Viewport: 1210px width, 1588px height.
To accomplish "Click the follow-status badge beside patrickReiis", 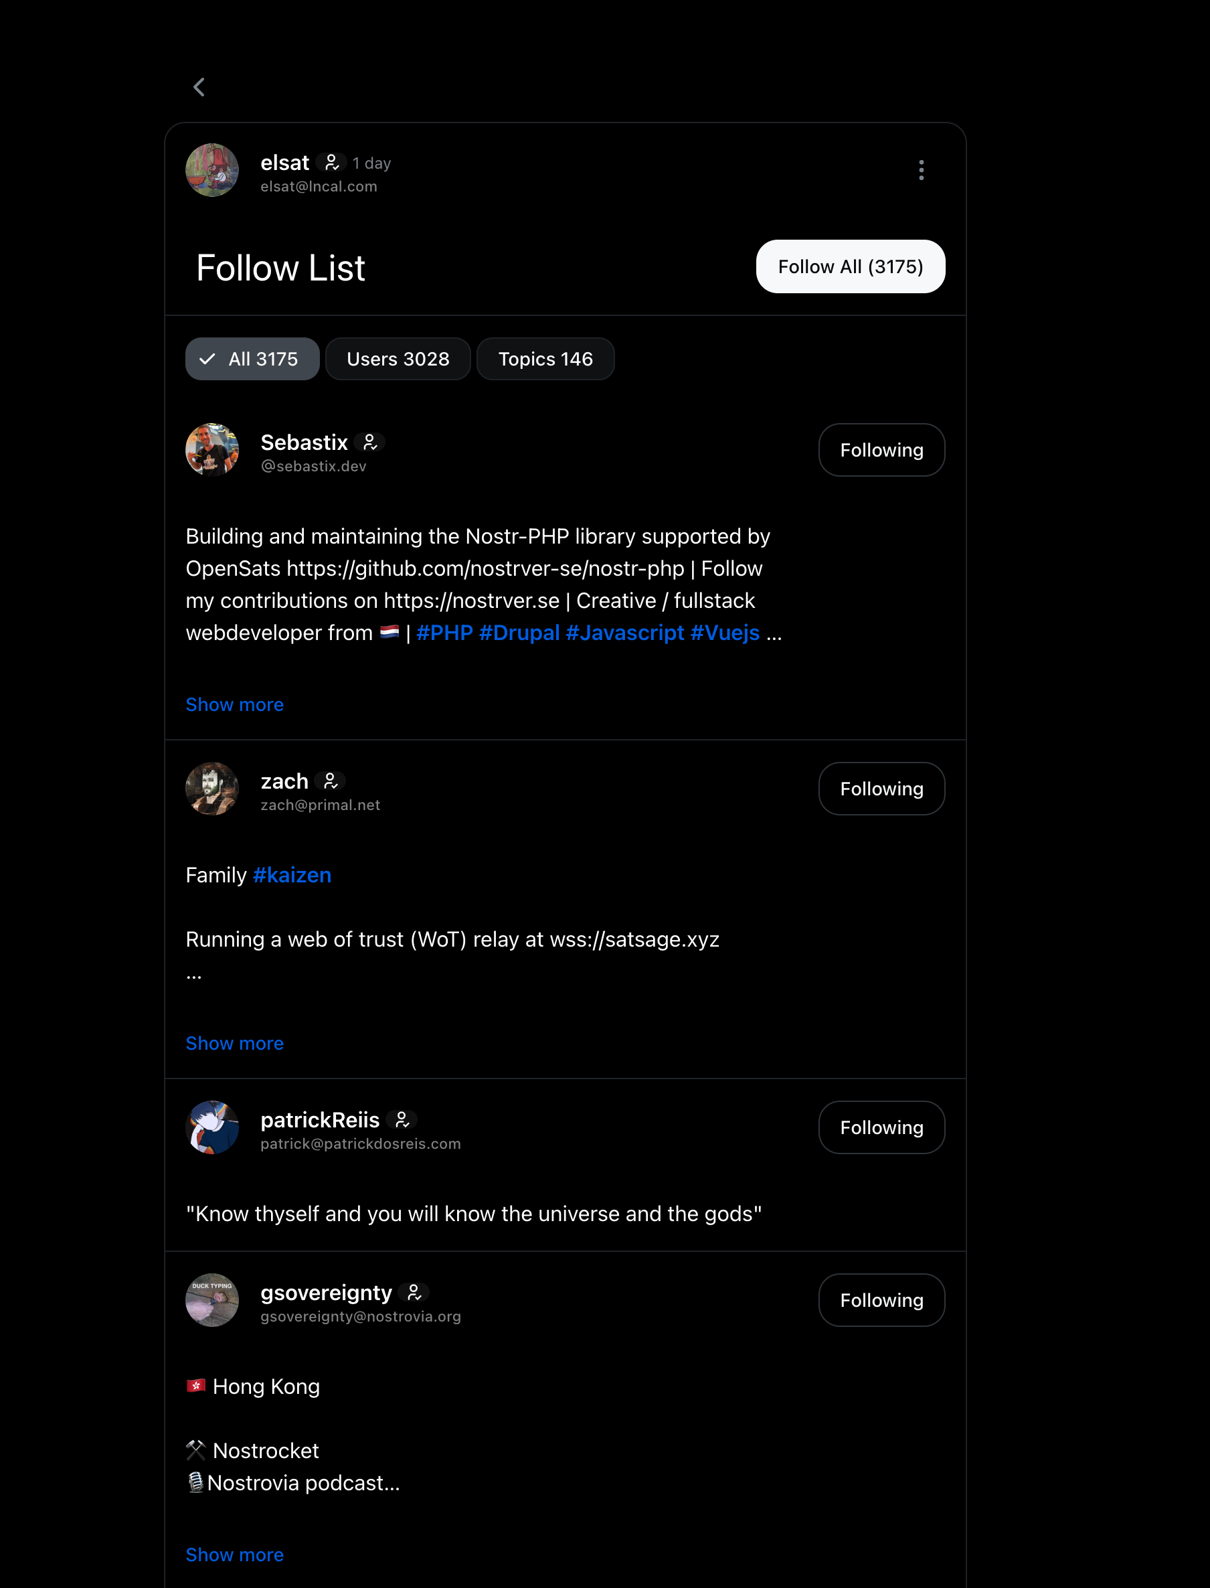I will tap(402, 1119).
